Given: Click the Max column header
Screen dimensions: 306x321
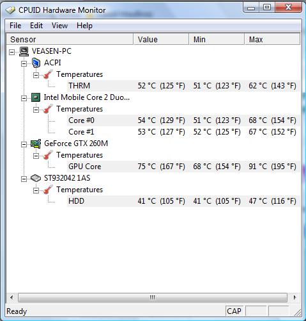Looking at the screenshot, I should [x=272, y=39].
